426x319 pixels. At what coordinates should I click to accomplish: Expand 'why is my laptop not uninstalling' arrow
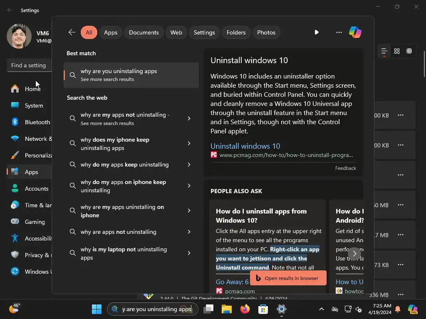point(189,253)
